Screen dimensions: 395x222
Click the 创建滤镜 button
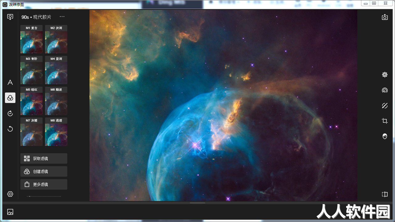[44, 171]
